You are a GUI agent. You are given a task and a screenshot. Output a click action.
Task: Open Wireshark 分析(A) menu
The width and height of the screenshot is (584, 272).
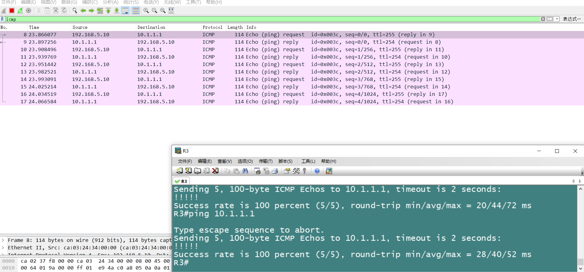pyautogui.click(x=110, y=2)
